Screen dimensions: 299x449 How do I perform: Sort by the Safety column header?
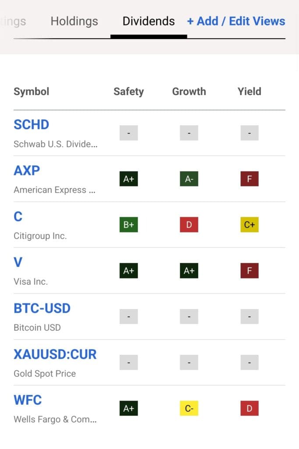pos(129,92)
